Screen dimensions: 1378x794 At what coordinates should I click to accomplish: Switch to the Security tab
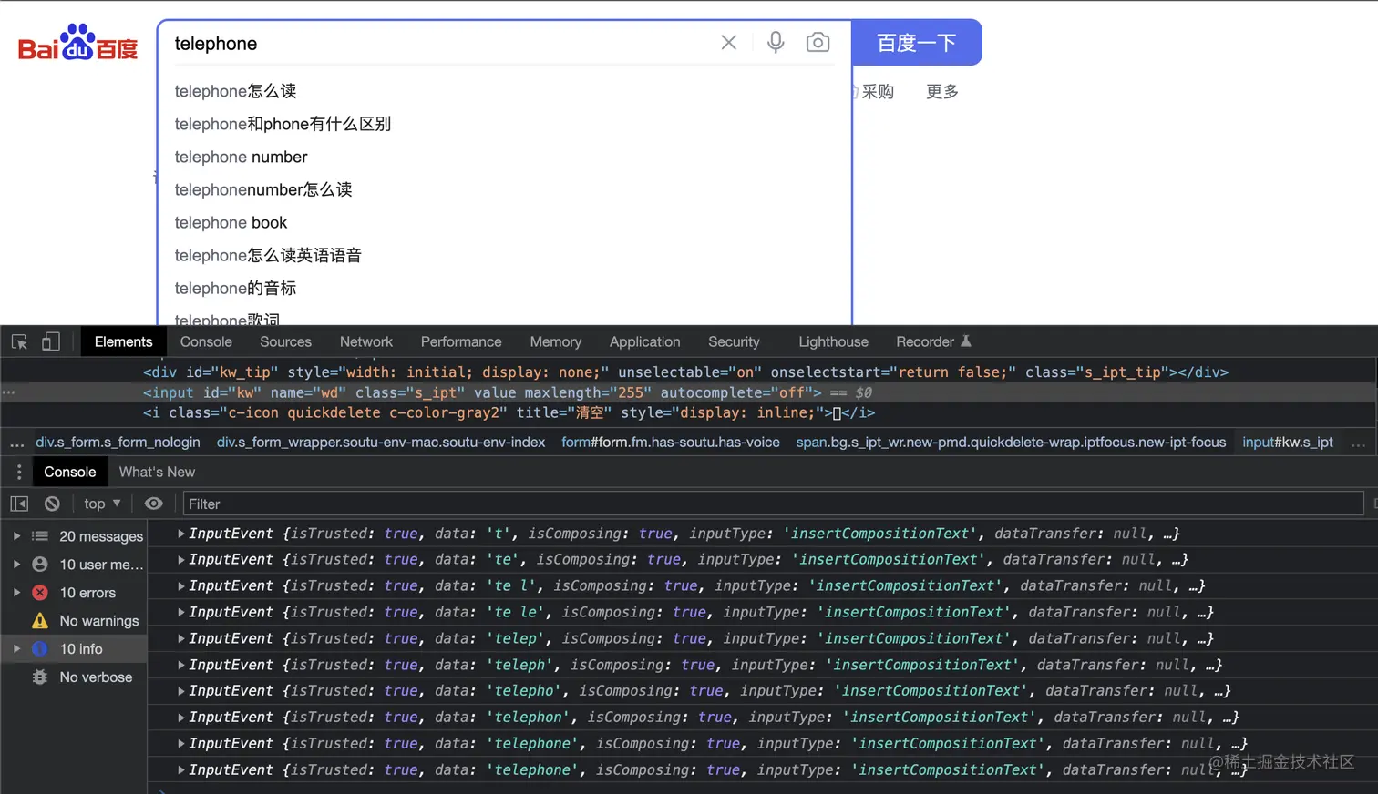pos(734,341)
